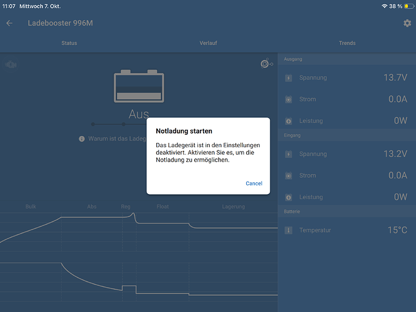Viewport: 416px width, 312px height.
Task: Tap Eingang Leistung power icon
Action: [x=289, y=197]
